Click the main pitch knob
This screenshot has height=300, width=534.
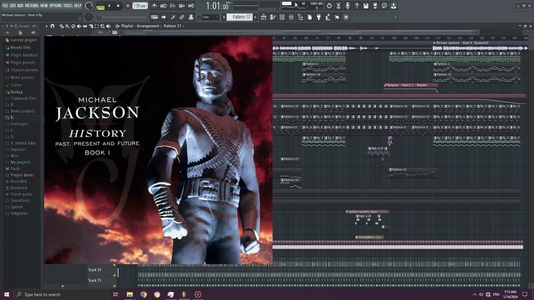tap(89, 16)
